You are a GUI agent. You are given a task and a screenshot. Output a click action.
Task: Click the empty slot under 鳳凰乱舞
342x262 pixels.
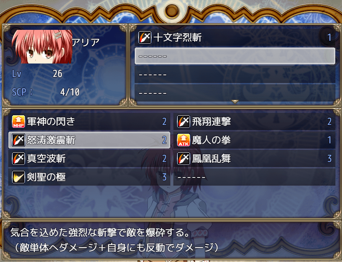point(254,177)
